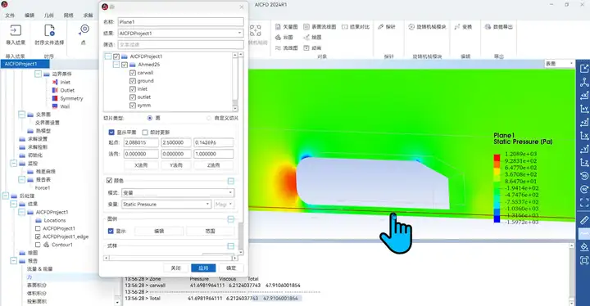The height and width of the screenshot is (306, 590).
Task: Collapse the boundary conditions (边界条件) tree node
Action: tap(38, 74)
